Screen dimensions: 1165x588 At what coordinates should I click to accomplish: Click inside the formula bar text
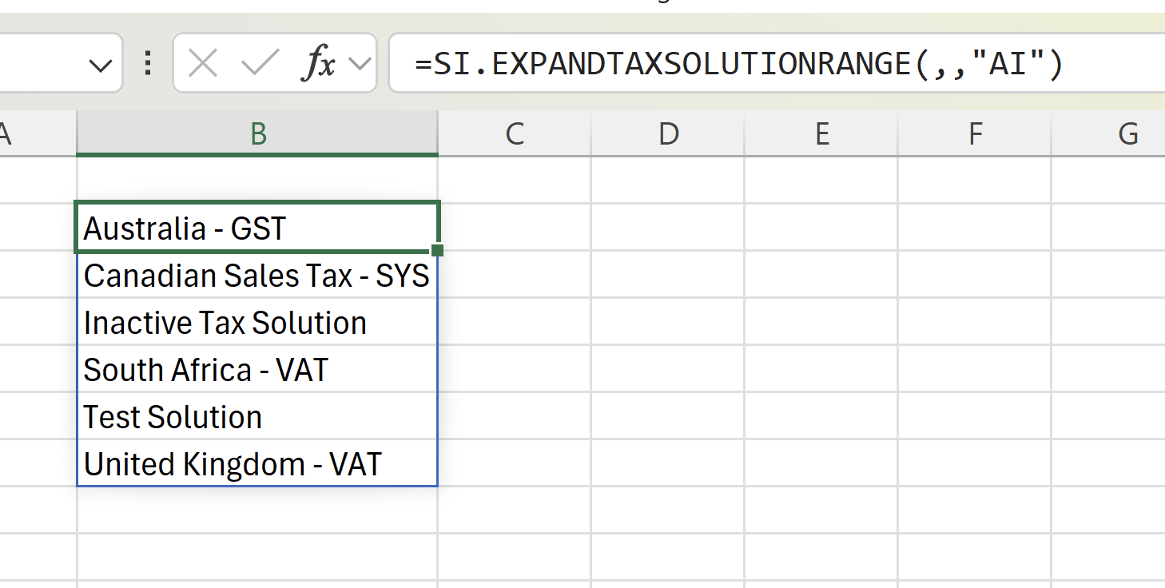pyautogui.click(x=739, y=63)
